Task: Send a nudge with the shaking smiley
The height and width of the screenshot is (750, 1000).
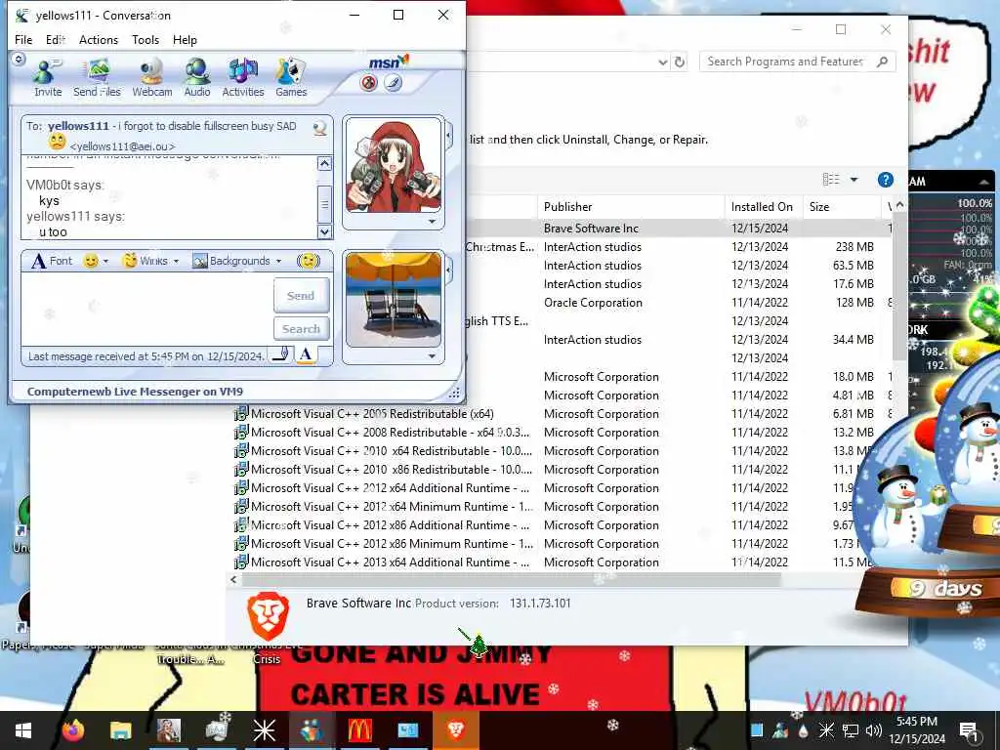Action: tap(309, 261)
